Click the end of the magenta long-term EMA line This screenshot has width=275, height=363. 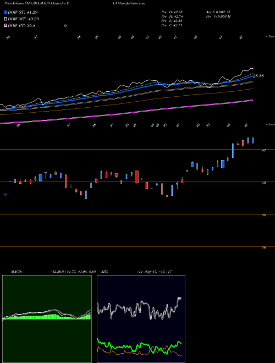[252, 100]
